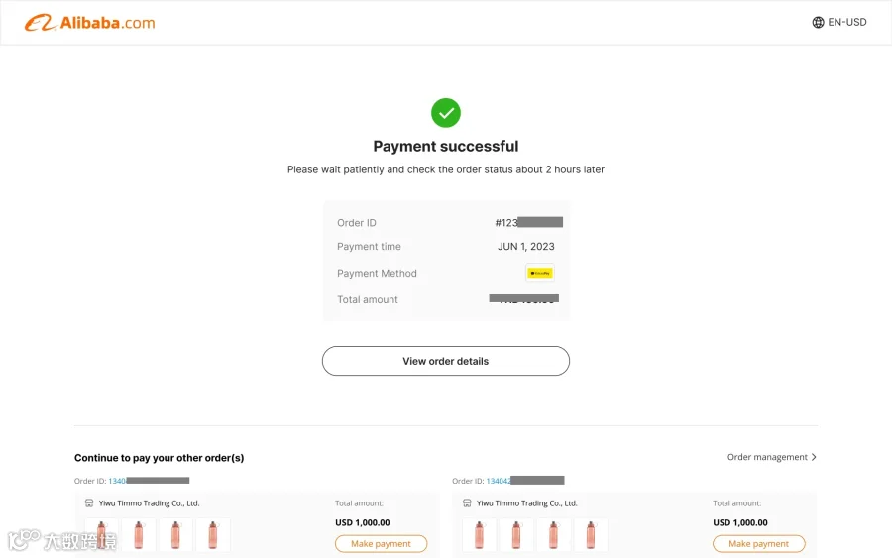Click Make payment for the second order

[759, 544]
